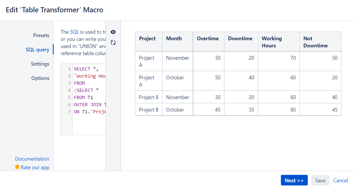The height and width of the screenshot is (188, 354).
Task: Switch to the Settings tab
Action: click(40, 64)
